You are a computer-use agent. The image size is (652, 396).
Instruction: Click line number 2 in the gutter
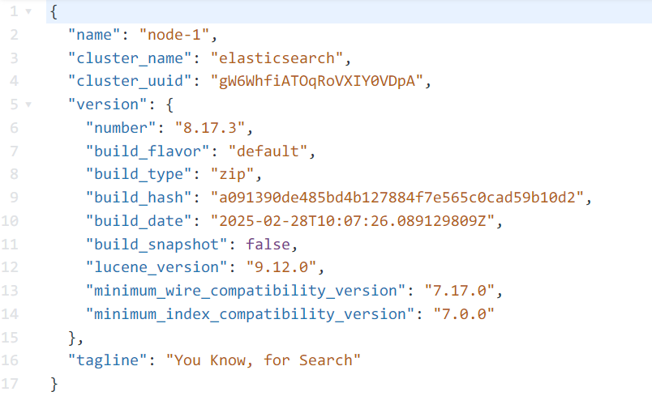point(14,35)
